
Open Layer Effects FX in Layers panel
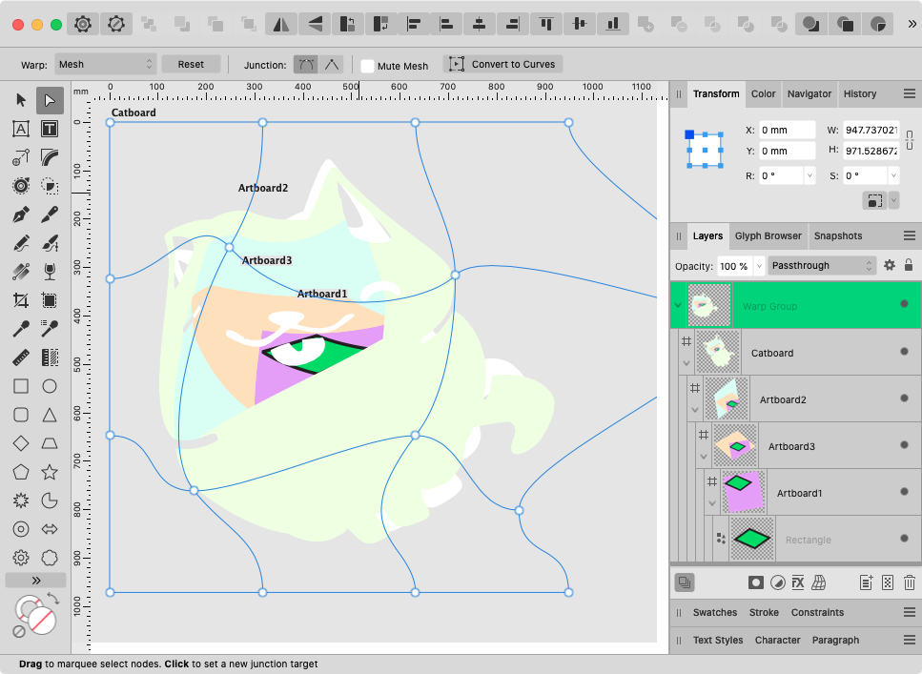[799, 582]
